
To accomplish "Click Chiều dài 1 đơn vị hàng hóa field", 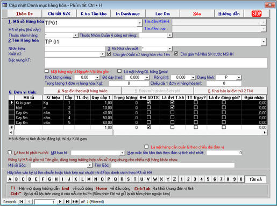I will coord(224,83).
